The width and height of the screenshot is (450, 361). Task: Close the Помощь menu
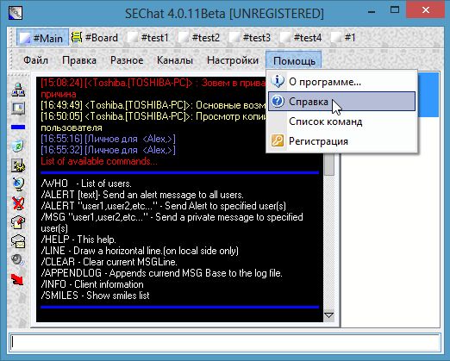(x=294, y=60)
